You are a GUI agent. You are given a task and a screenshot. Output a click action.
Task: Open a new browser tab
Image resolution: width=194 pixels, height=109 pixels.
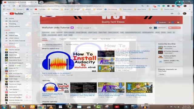click(41, 2)
